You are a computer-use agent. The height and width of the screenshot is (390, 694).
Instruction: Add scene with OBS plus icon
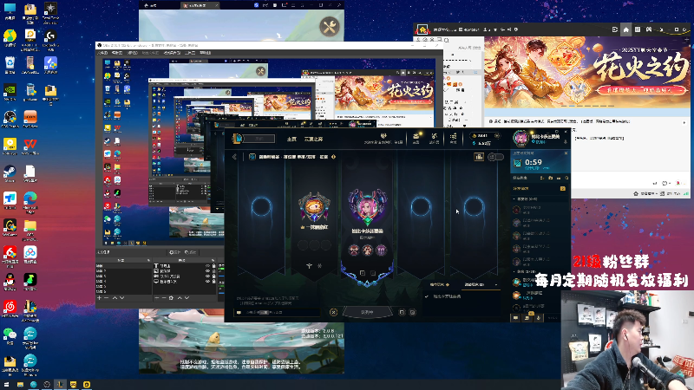click(99, 297)
